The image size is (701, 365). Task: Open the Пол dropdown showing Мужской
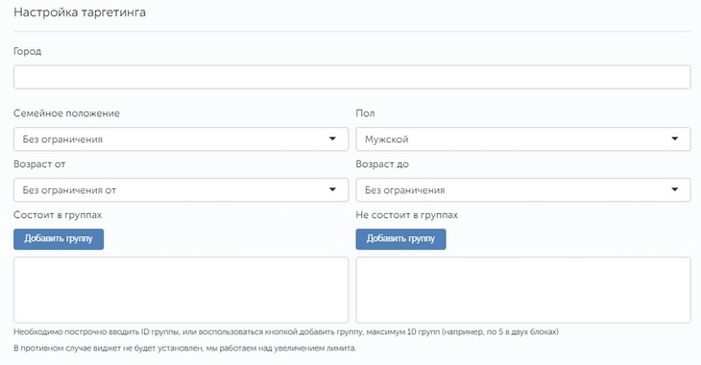coord(523,139)
